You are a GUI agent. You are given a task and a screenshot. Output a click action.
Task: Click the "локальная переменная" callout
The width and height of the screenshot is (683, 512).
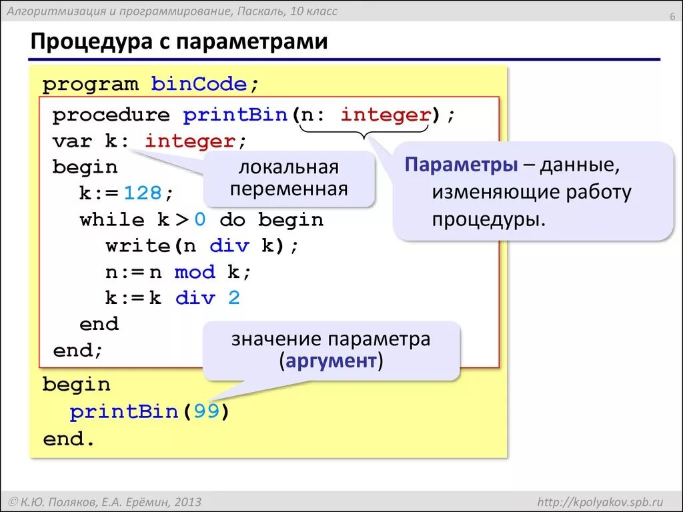point(289,179)
